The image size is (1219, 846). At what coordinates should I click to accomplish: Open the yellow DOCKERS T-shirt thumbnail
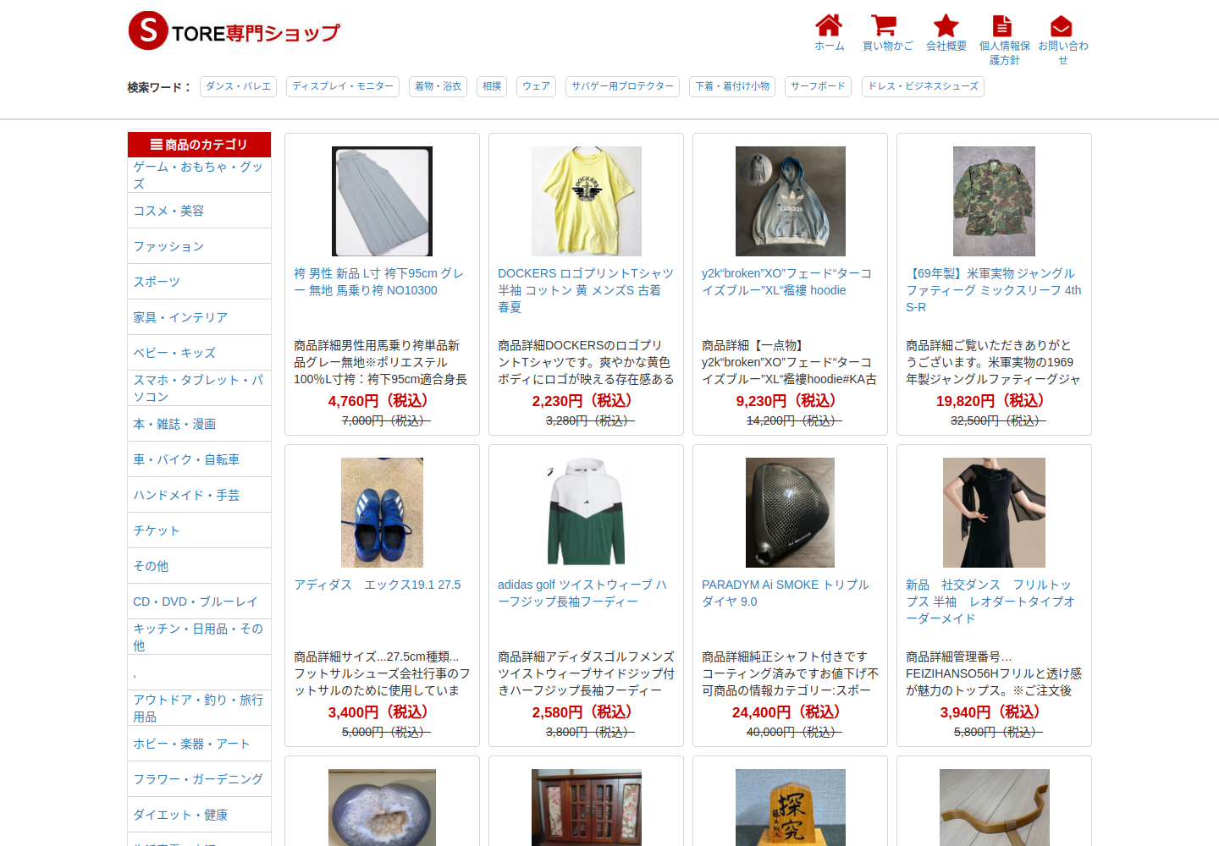pos(587,201)
